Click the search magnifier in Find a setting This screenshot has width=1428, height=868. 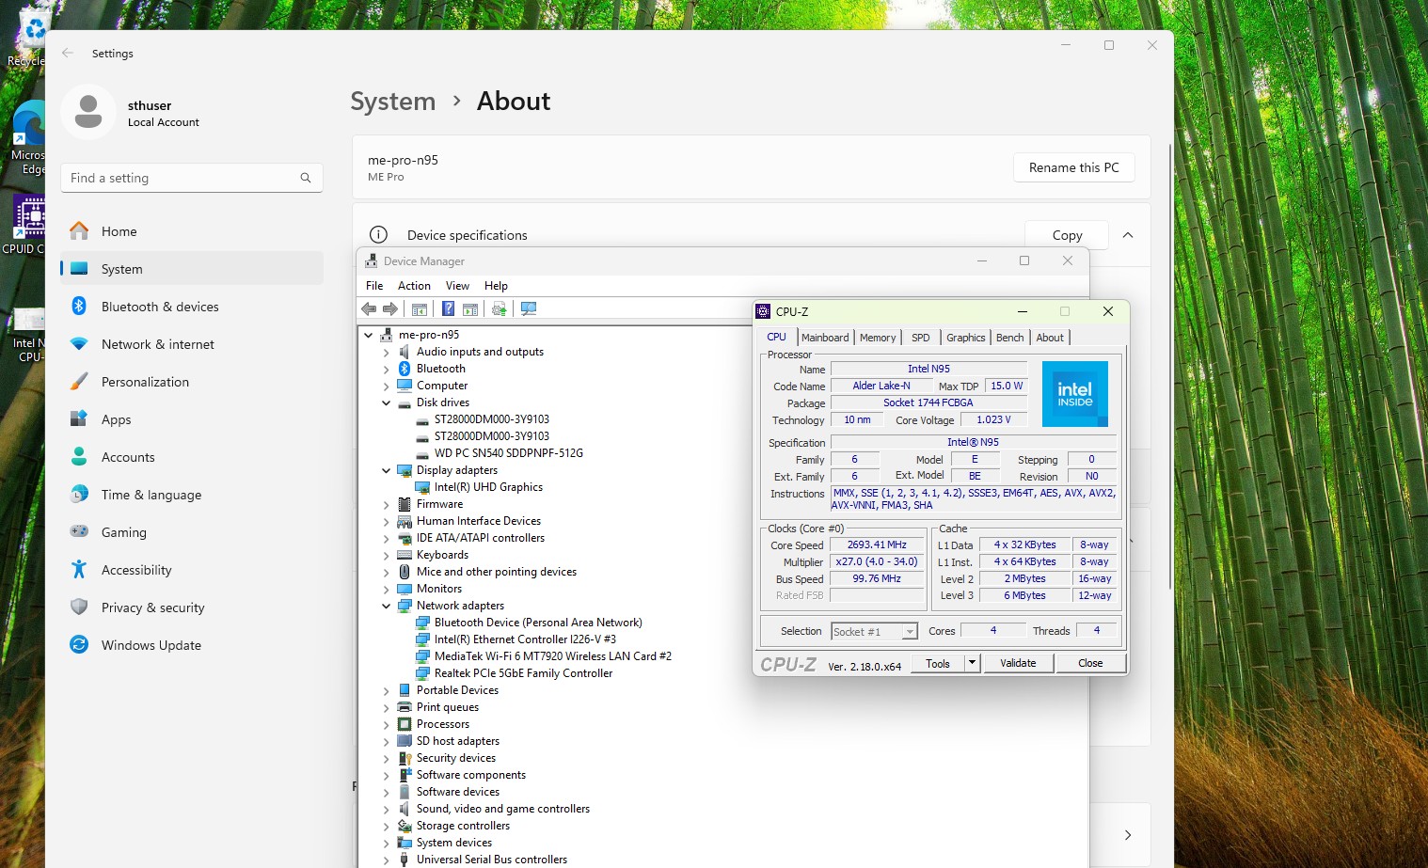(x=306, y=178)
